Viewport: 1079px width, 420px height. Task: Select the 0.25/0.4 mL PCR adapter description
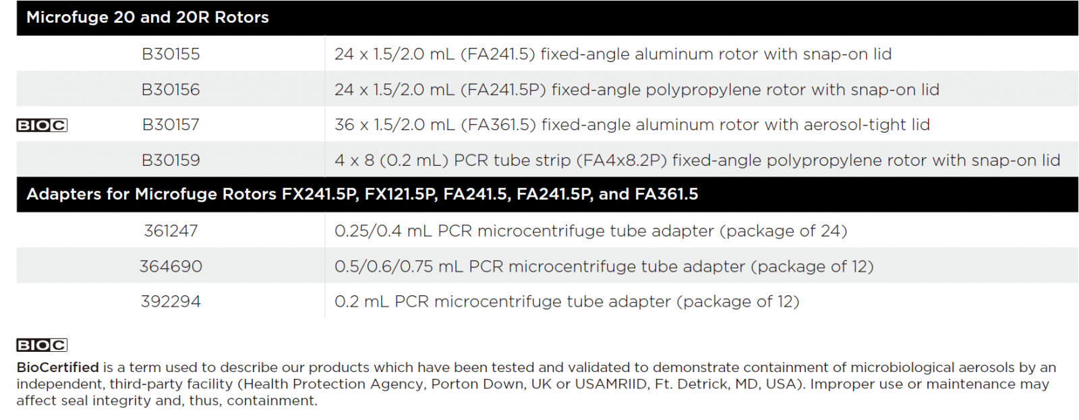tap(591, 231)
